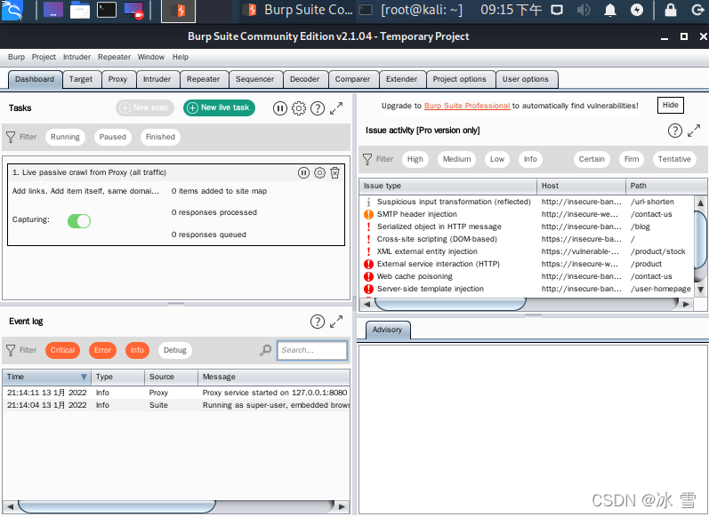Toggle the Debug event log filter
The height and width of the screenshot is (517, 709).
(175, 350)
